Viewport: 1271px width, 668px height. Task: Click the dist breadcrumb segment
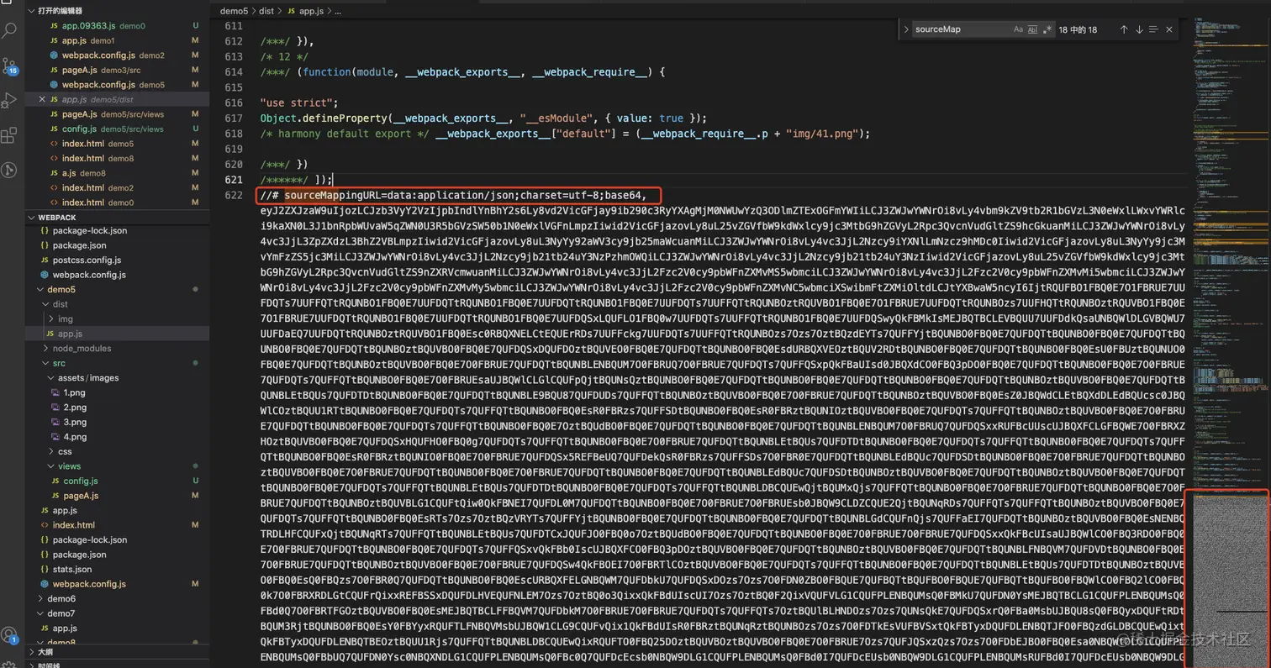coord(266,11)
